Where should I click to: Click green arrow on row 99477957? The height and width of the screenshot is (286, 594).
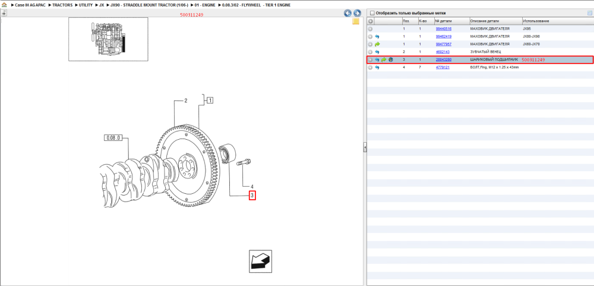pyautogui.click(x=377, y=45)
